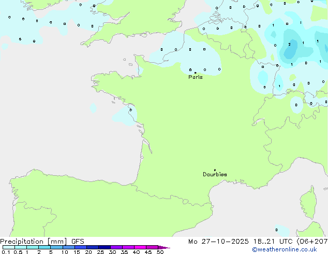328x254 pixels.
Task: Pick the 45–50 mm legend swatch
Action: 152,247
